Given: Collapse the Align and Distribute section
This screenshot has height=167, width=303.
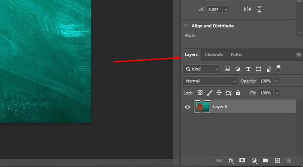Looking at the screenshot, I should point(186,26).
